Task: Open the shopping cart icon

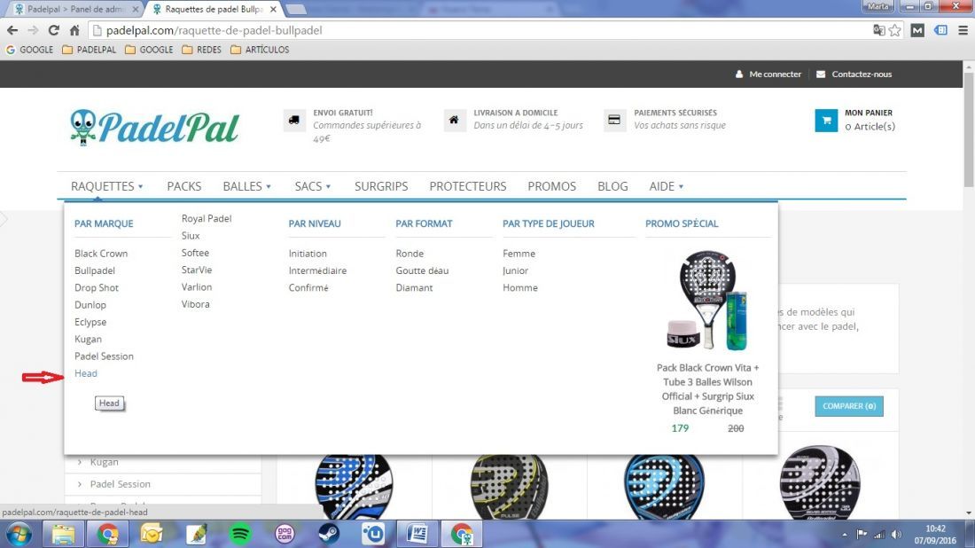Action: click(x=826, y=121)
